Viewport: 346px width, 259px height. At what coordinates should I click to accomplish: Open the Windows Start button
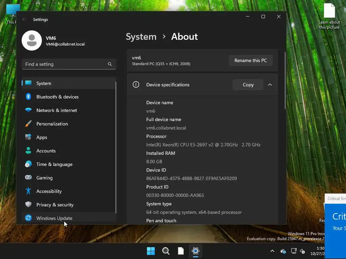[x=151, y=251]
